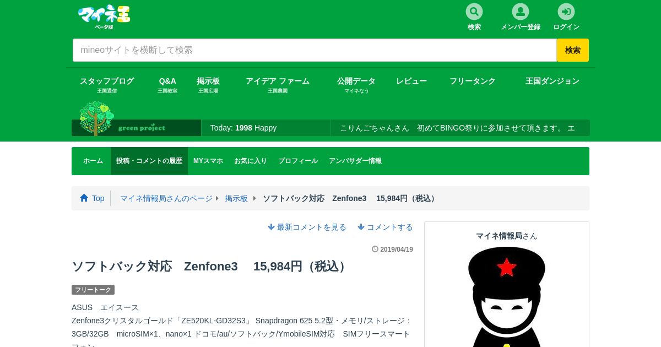This screenshot has width=661, height=347.
Task: Click the マイネ王 site logo
Action: tap(104, 17)
